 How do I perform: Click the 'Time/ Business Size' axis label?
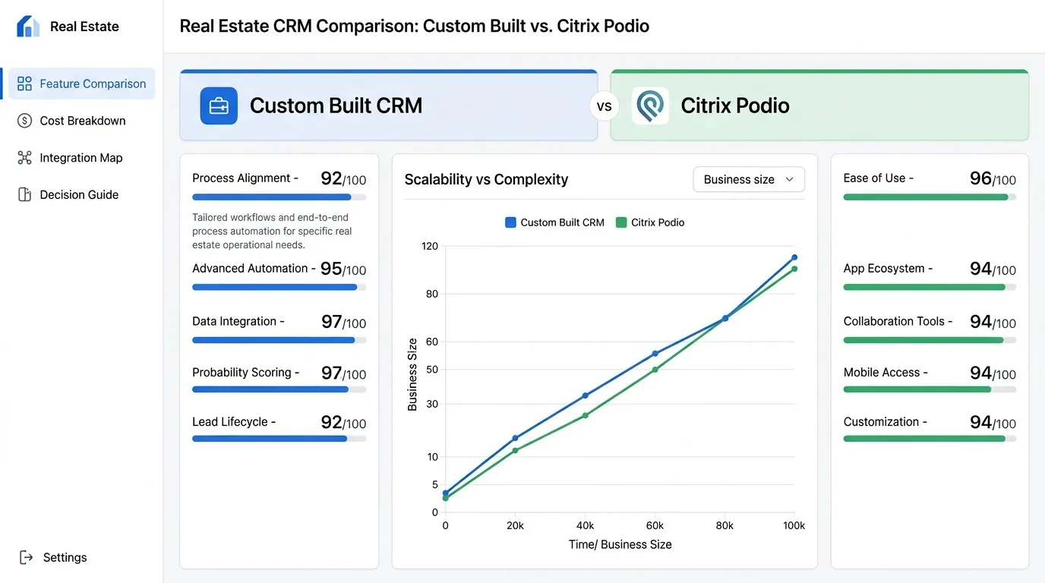click(620, 544)
